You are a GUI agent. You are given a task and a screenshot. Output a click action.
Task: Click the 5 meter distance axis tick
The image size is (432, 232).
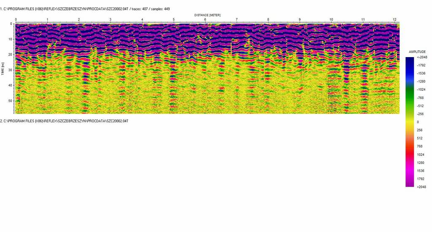pyautogui.click(x=173, y=20)
